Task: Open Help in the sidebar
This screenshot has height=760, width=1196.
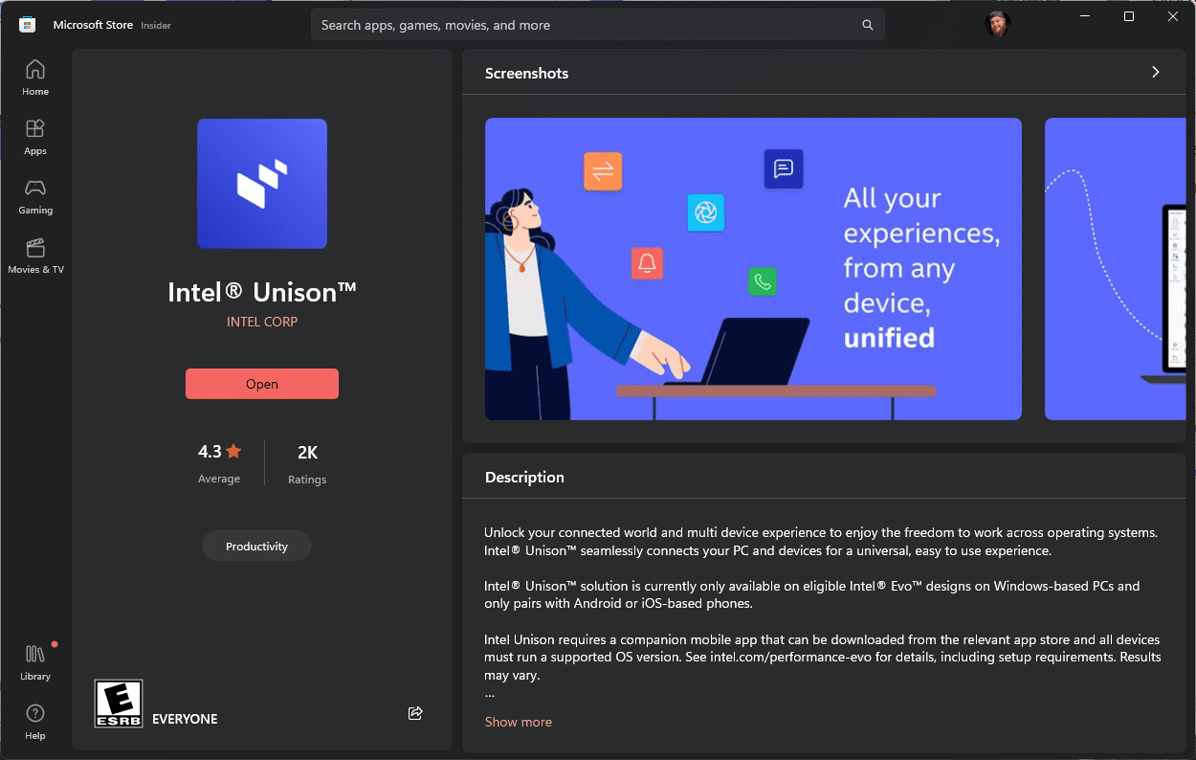Action: 35,722
